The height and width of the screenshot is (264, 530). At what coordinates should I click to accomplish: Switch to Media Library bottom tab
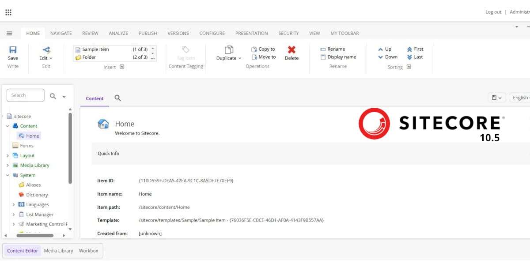point(58,251)
